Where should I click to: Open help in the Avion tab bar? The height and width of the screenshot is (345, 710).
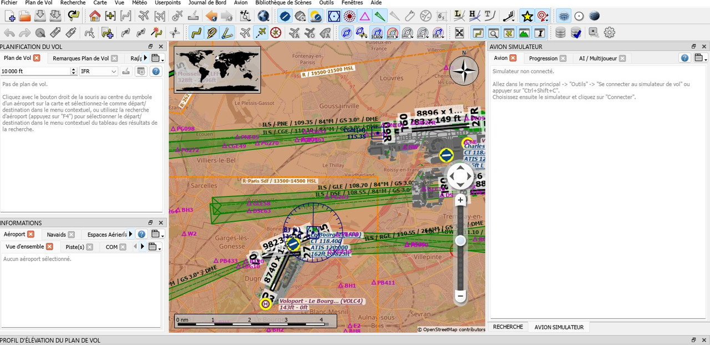point(685,58)
